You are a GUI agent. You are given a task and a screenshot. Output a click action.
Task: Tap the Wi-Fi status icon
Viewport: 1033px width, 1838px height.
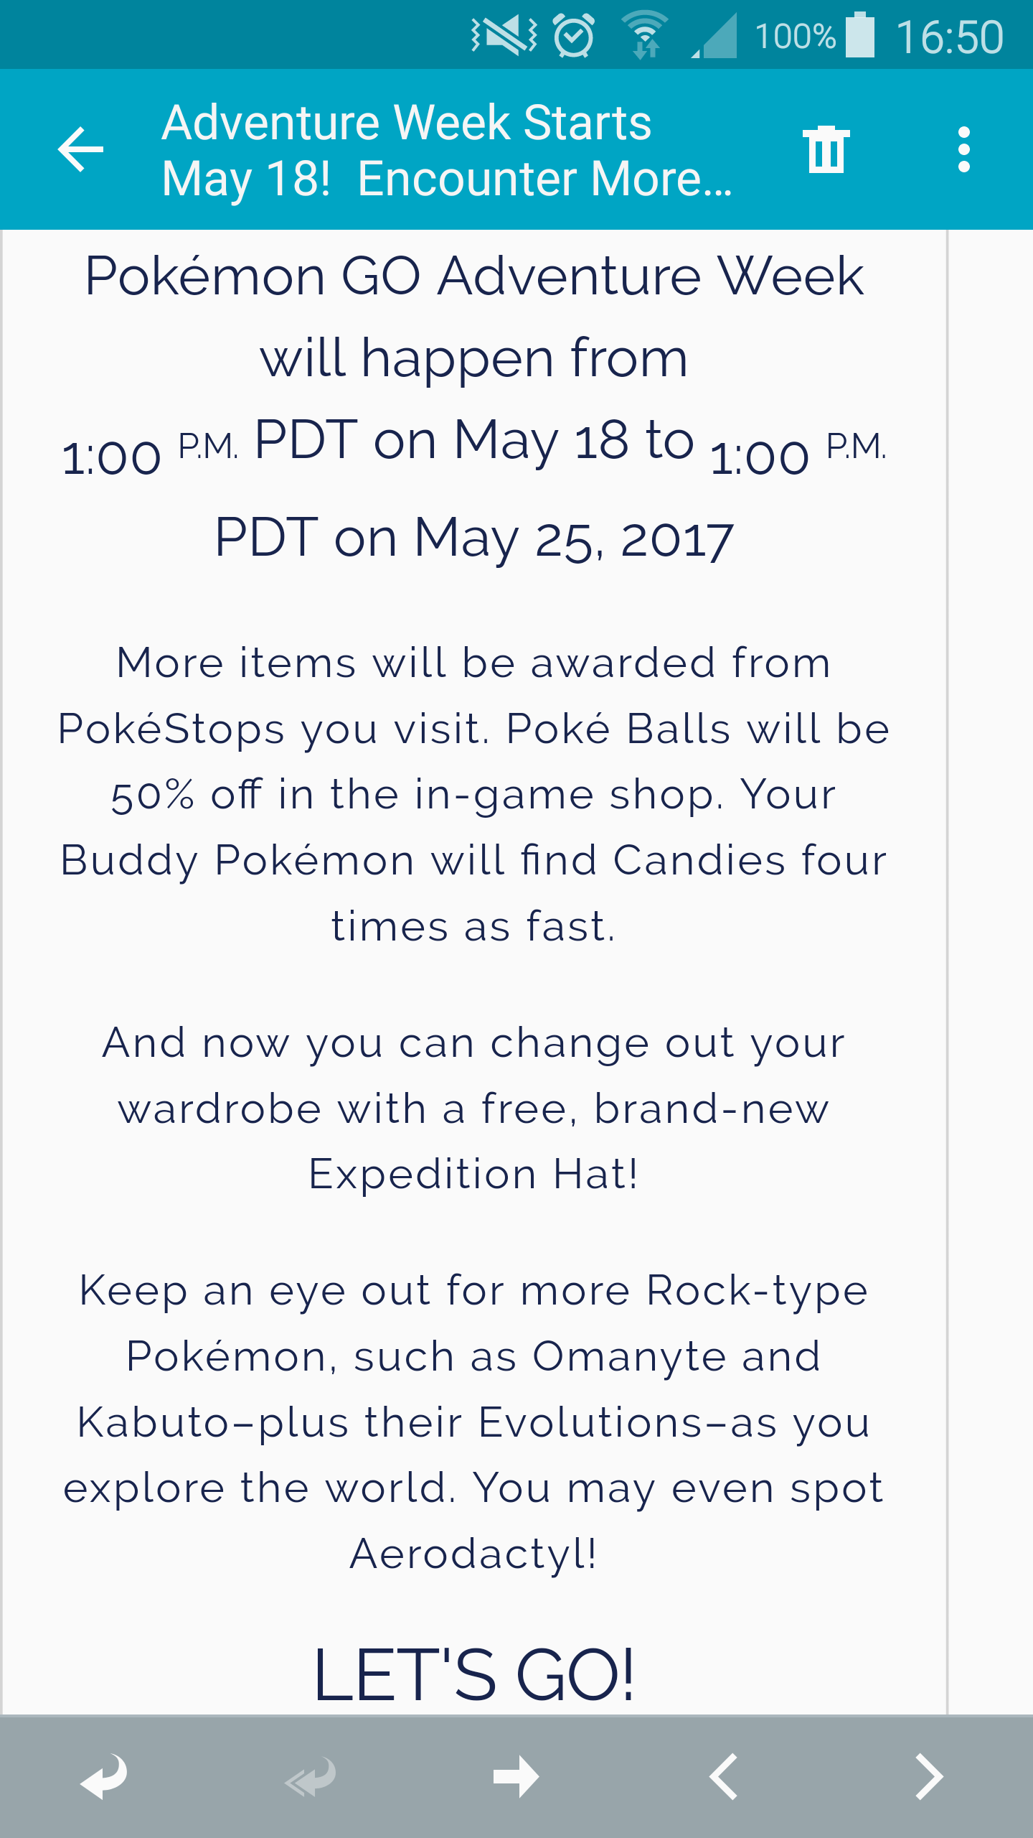pyautogui.click(x=646, y=34)
